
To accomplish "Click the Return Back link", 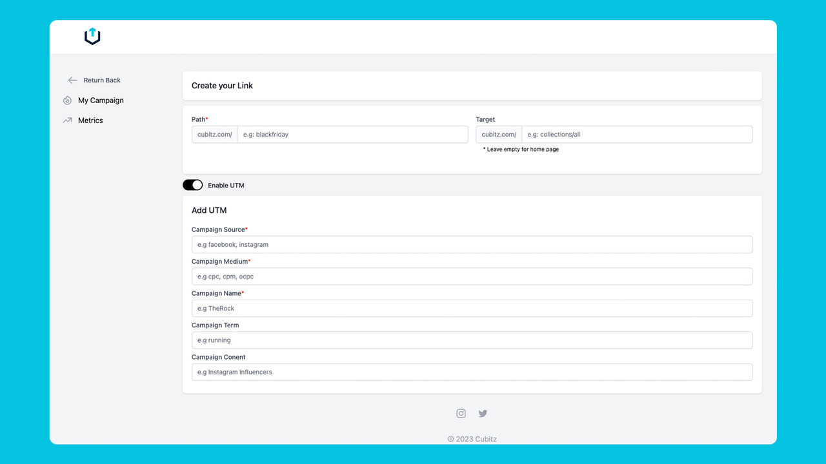I will (x=101, y=80).
